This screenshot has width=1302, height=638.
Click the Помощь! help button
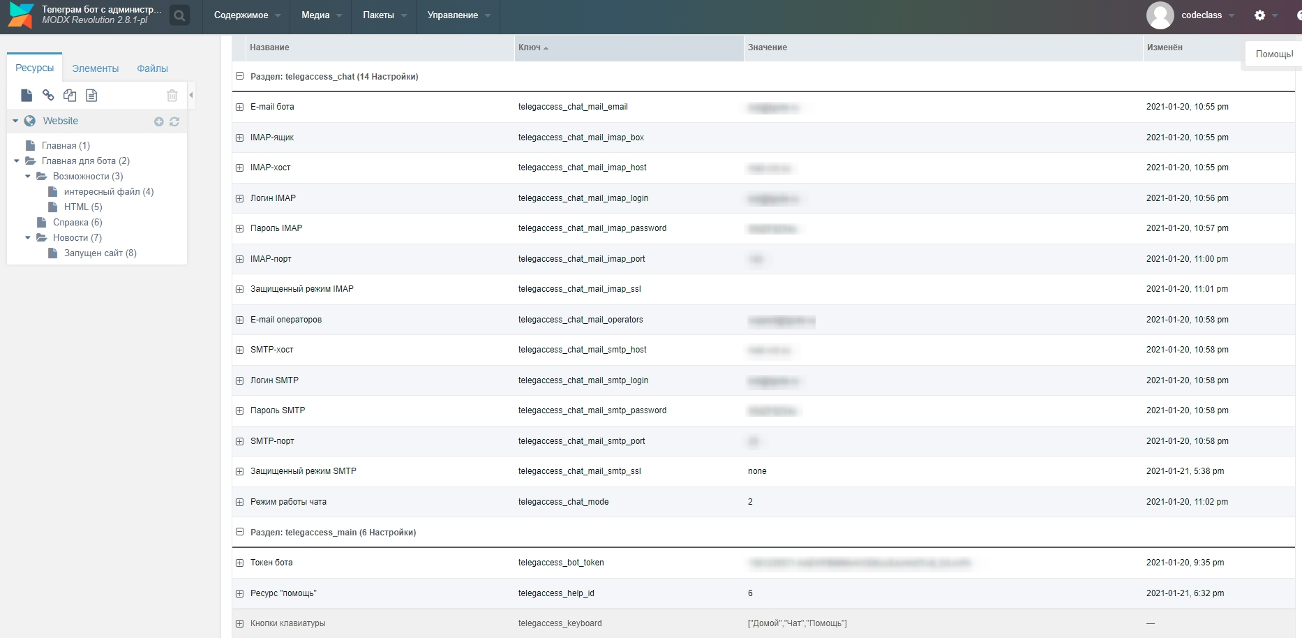pyautogui.click(x=1274, y=54)
